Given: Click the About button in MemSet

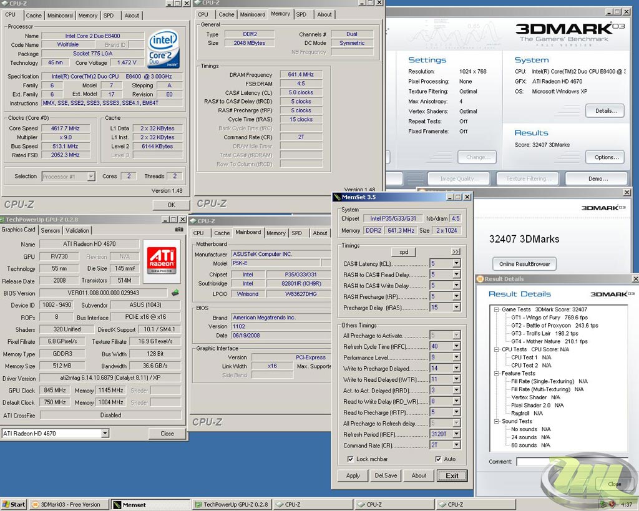Looking at the screenshot, I should [x=419, y=475].
